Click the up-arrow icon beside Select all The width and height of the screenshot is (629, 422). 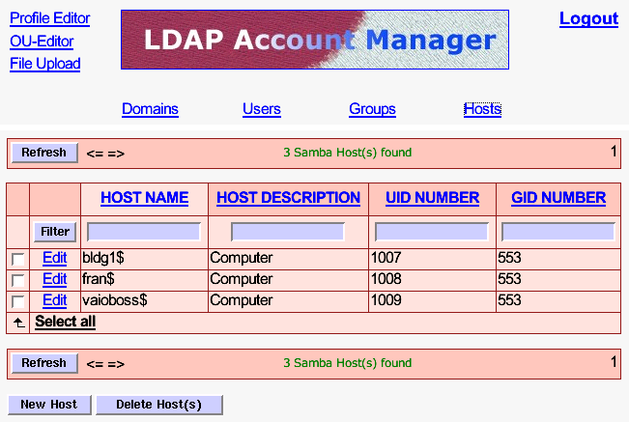pos(18,323)
